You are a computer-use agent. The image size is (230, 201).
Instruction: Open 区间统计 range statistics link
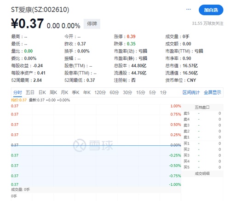click(191, 92)
